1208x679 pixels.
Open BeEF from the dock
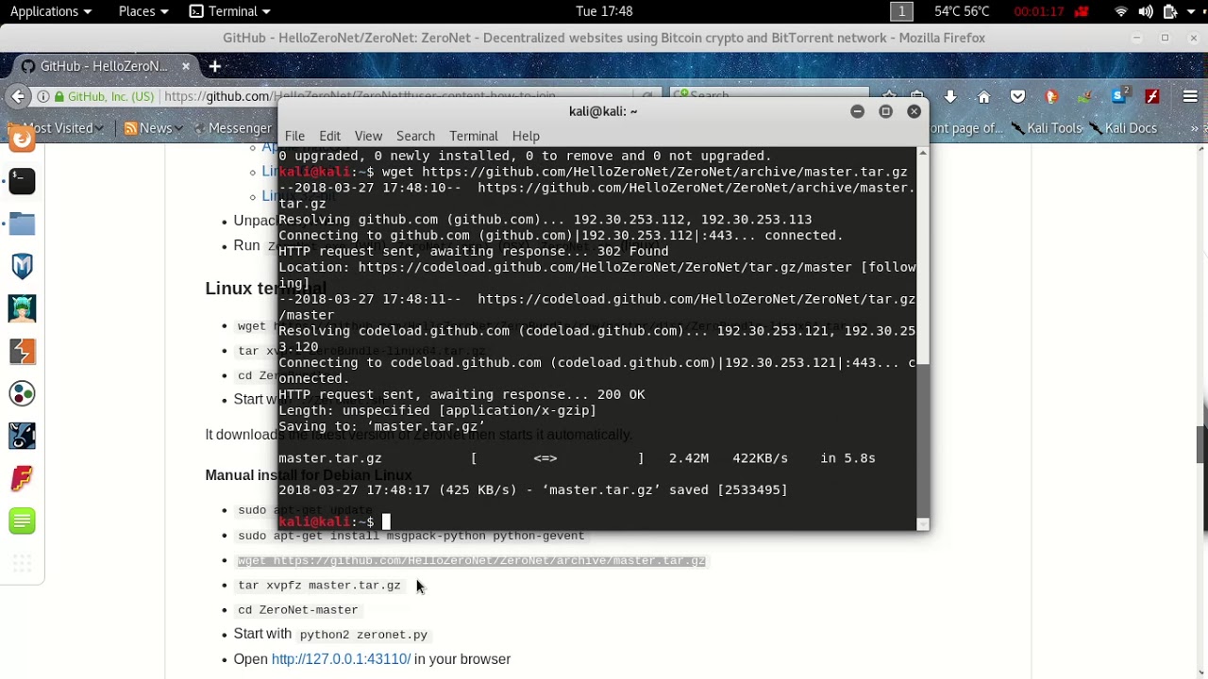tap(23, 436)
